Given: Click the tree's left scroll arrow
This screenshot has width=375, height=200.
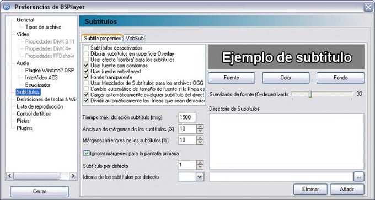Looking at the screenshot, I should point(9,176).
